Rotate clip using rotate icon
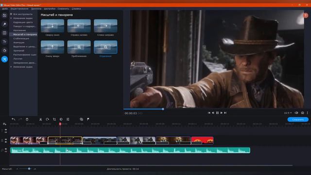Screen dimensions: 311x175 click(x=47, y=119)
